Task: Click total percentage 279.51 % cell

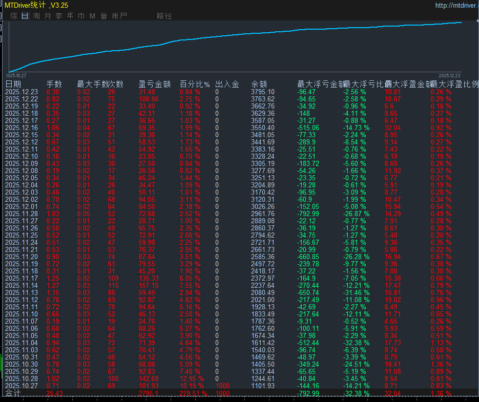Action: 193,393
